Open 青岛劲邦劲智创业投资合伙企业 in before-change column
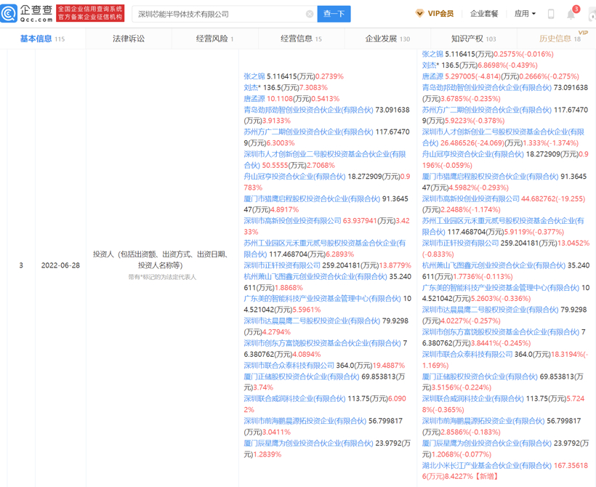This screenshot has width=596, height=487. (x=308, y=110)
